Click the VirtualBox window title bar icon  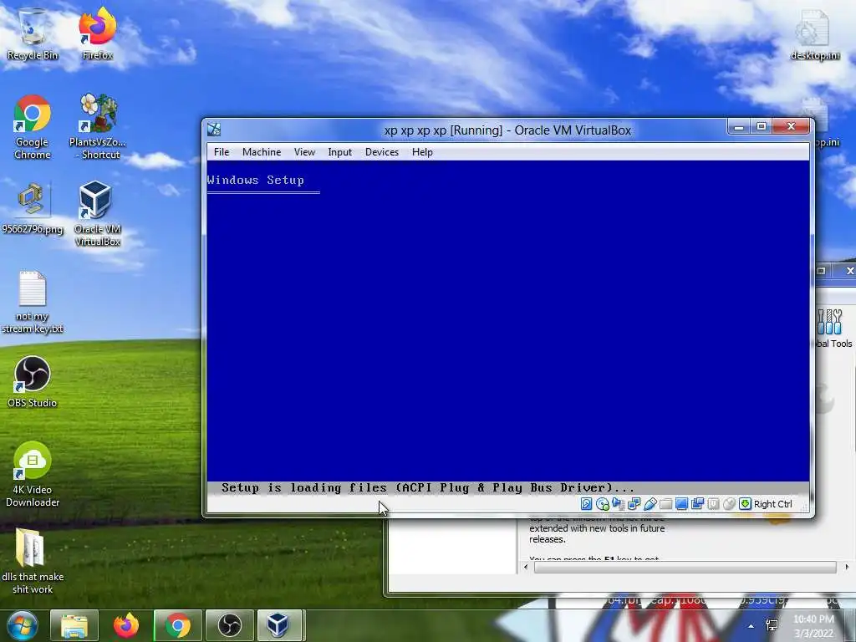pos(214,130)
